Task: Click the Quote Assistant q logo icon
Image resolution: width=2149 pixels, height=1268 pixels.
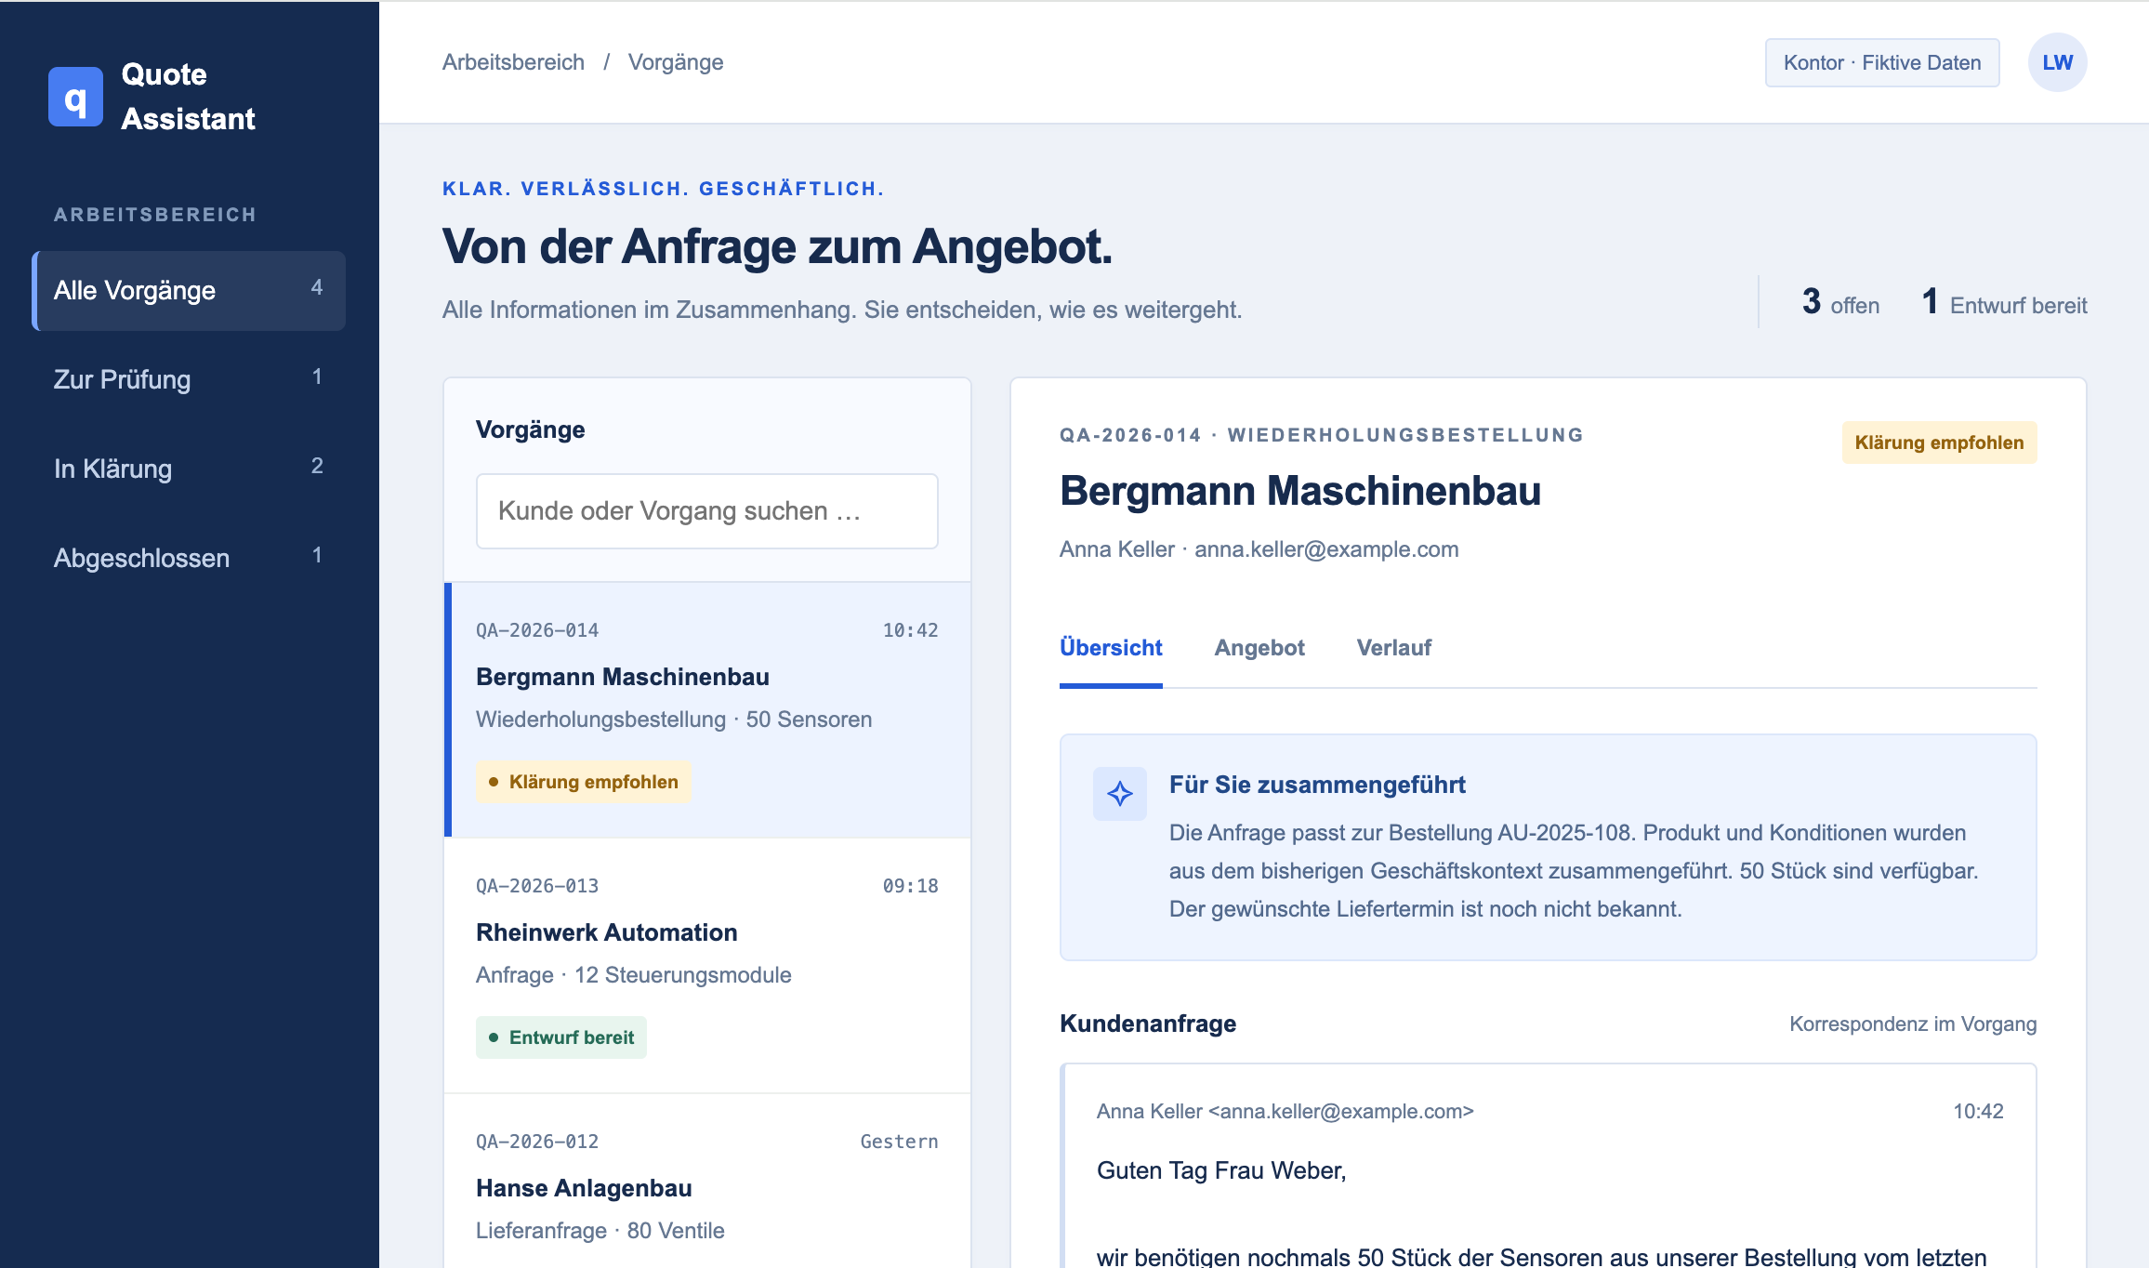Action: pyautogui.click(x=75, y=97)
